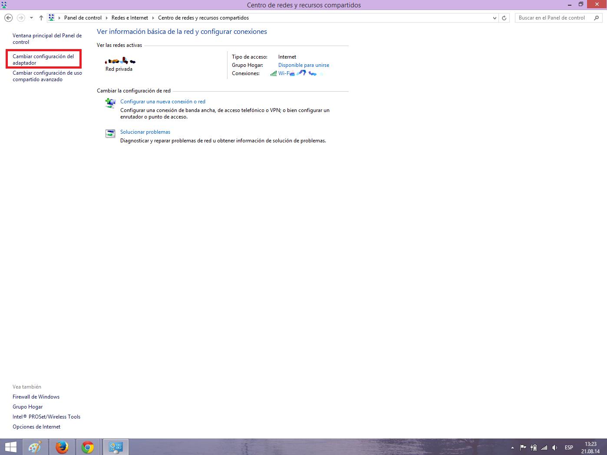This screenshot has height=455, width=607.
Task: Open Google Chrome from the taskbar
Action: (x=88, y=447)
